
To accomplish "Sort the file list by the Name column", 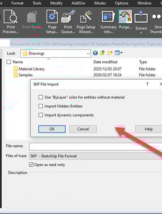I will pyautogui.click(x=18, y=62).
